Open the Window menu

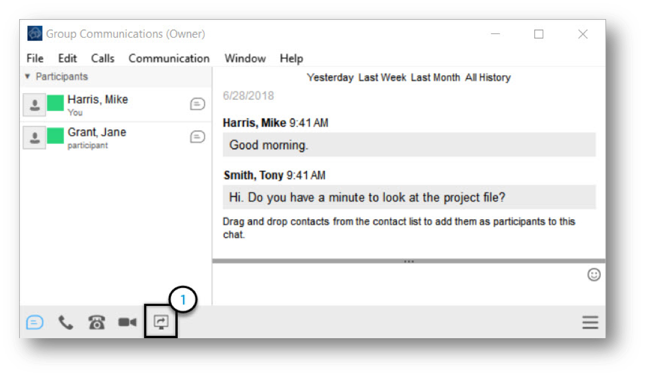pos(245,59)
